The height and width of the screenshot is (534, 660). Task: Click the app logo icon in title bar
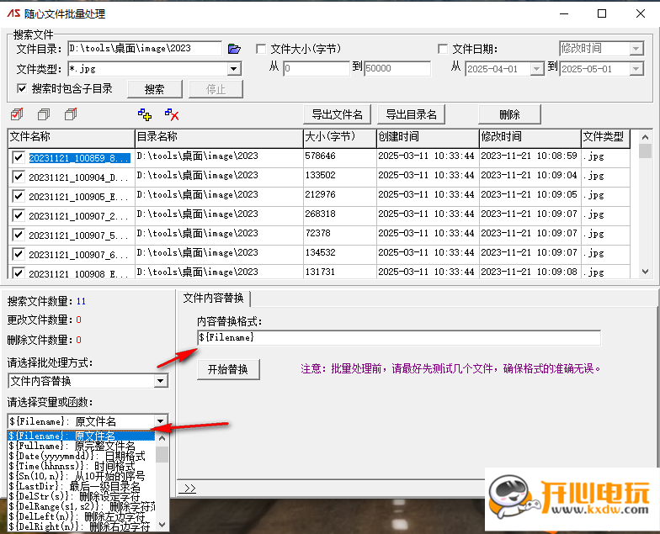(x=13, y=13)
